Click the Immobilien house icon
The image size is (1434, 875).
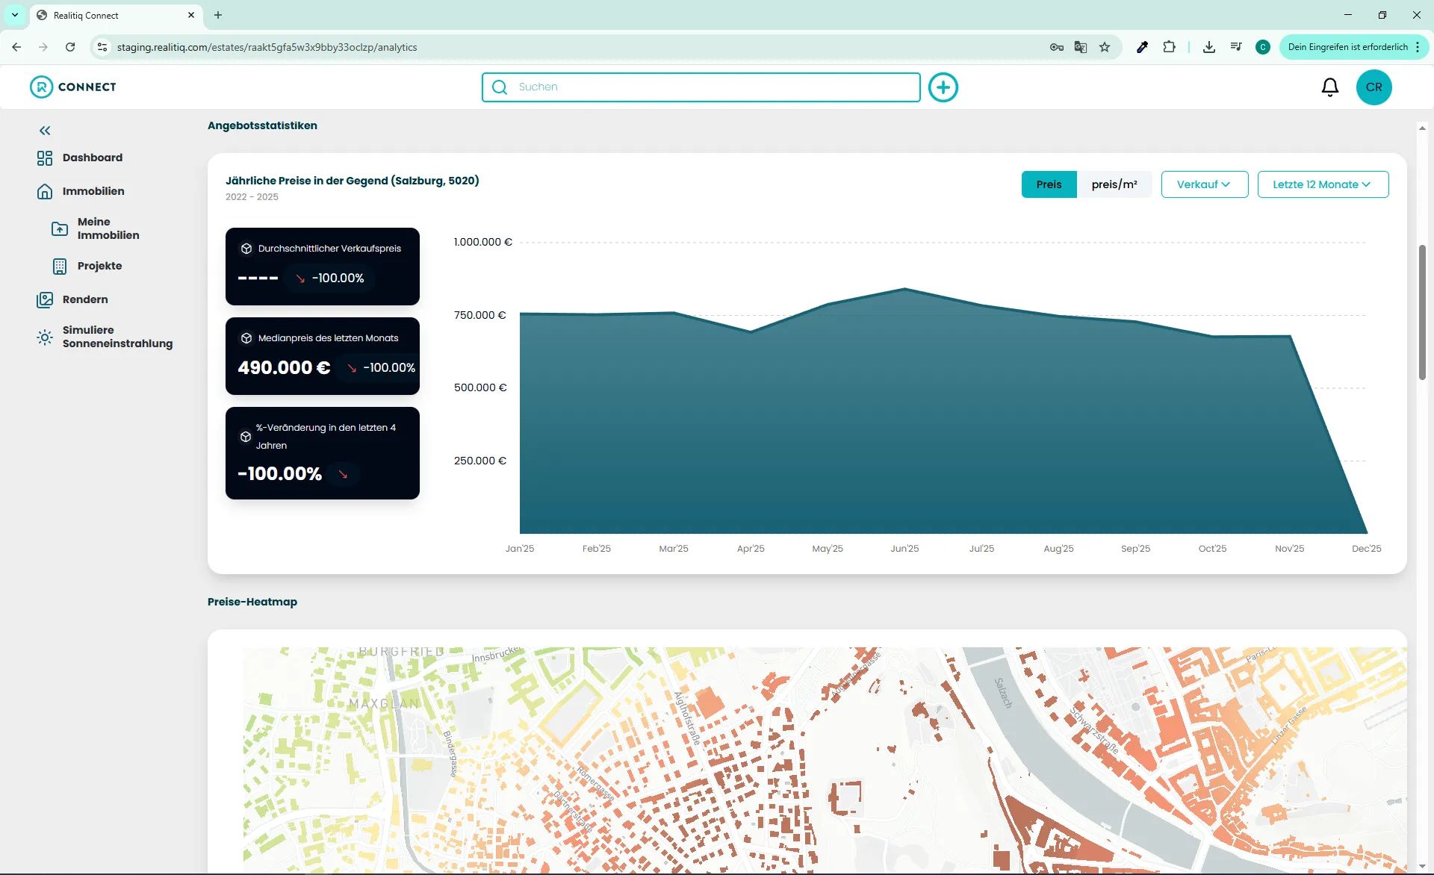point(45,192)
